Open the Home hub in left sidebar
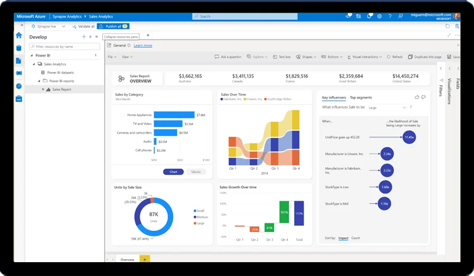Viewport: 474px width, 276px height. point(19,36)
